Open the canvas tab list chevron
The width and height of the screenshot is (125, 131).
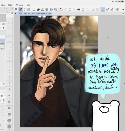click(x=123, y=13)
